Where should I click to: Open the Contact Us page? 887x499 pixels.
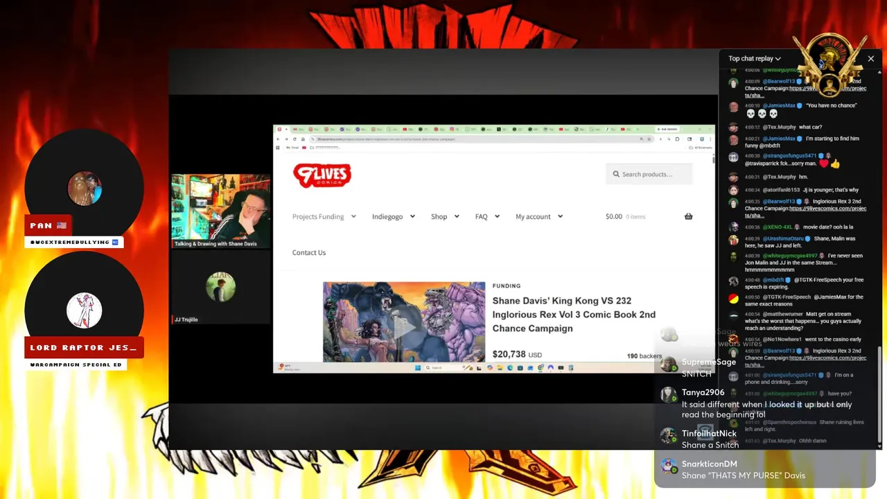point(309,252)
